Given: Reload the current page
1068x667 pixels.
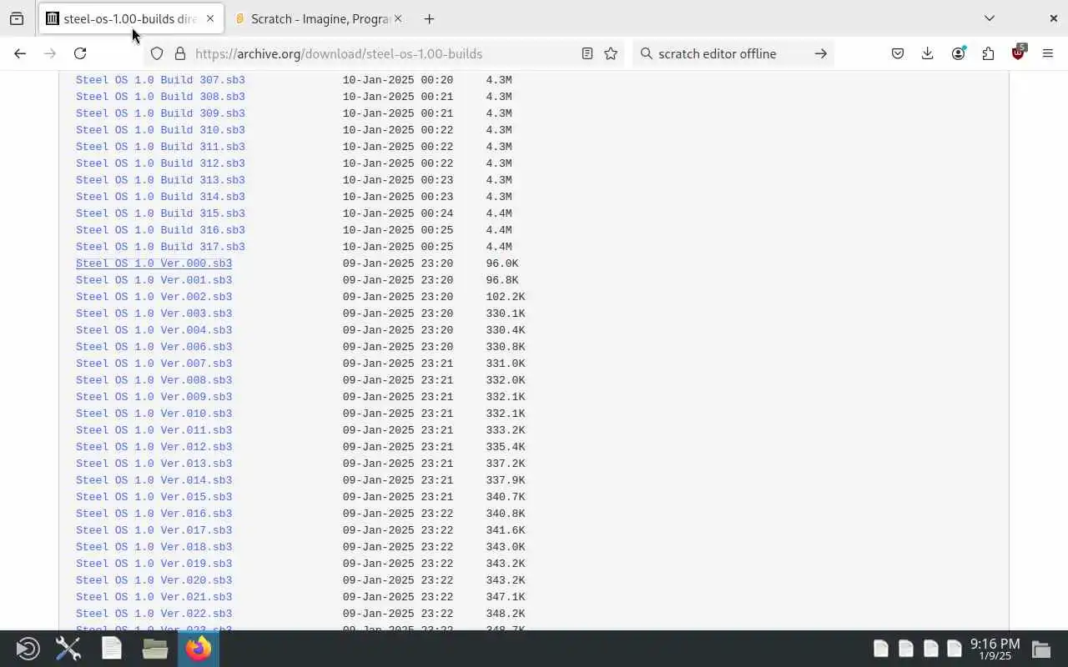Looking at the screenshot, I should pyautogui.click(x=80, y=53).
